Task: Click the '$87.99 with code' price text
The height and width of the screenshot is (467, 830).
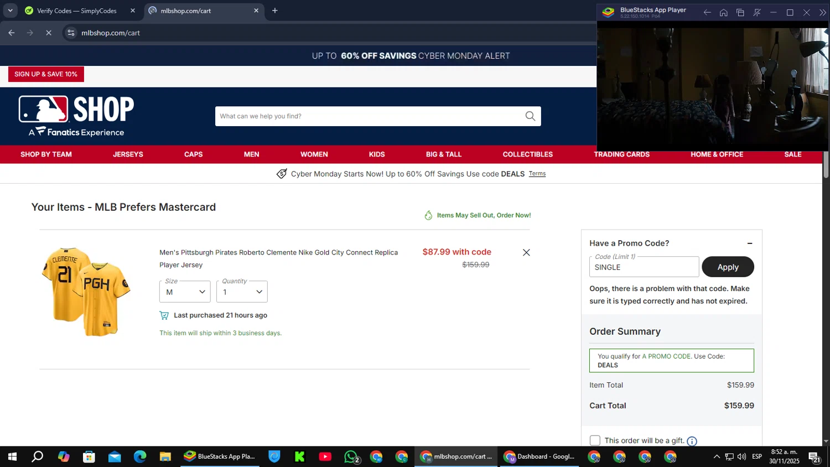Action: [x=457, y=252]
